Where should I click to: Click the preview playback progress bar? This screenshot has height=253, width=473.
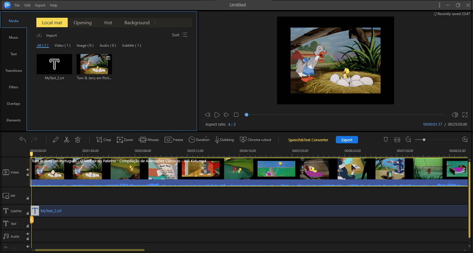coord(344,114)
